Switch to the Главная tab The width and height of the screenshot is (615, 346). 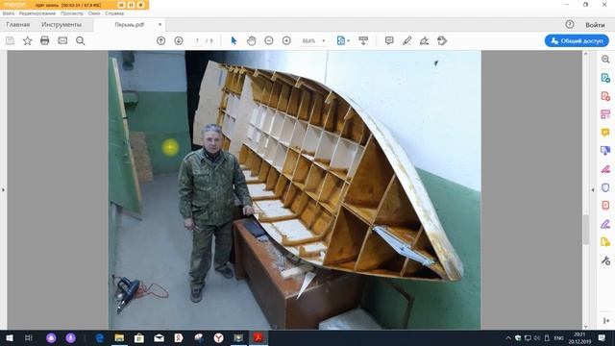coord(18,24)
